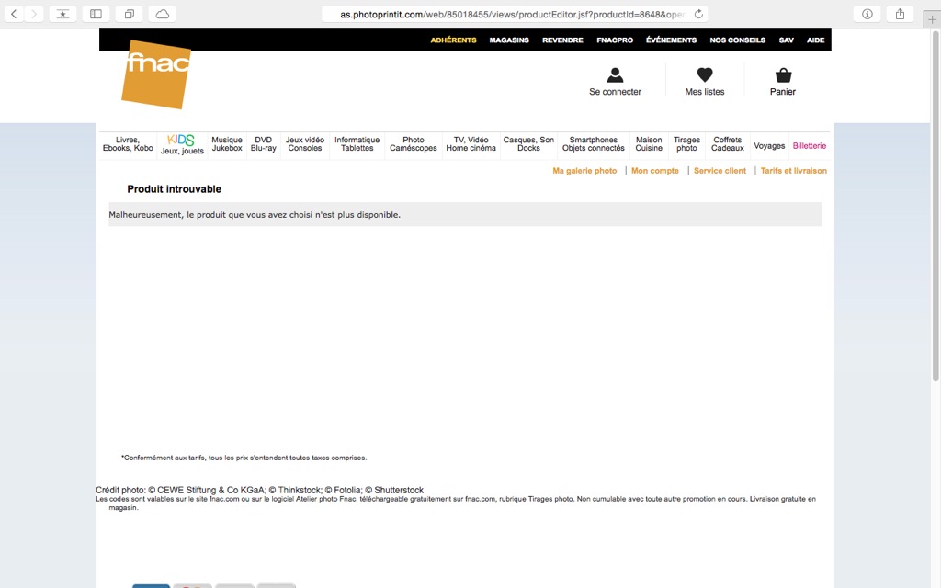Open the SAV top menu link

787,40
